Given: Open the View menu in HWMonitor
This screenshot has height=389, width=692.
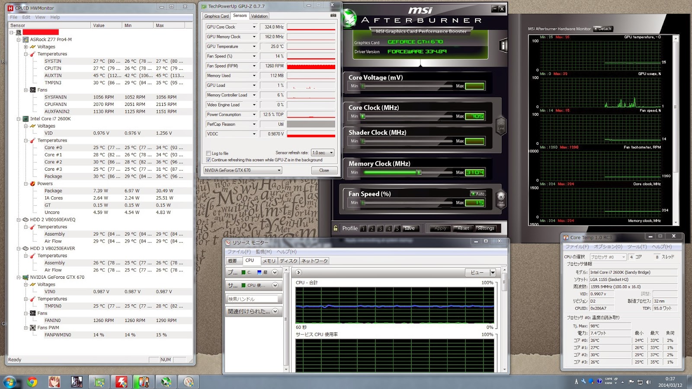Looking at the screenshot, I should tap(40, 17).
